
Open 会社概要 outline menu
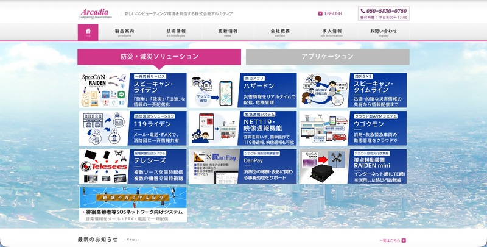point(280,32)
